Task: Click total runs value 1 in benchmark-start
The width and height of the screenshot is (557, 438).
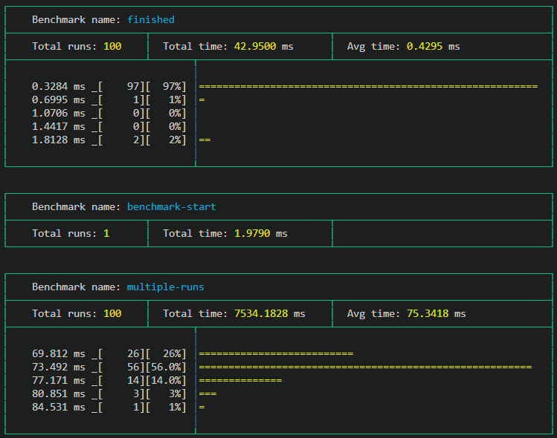Action: click(106, 233)
